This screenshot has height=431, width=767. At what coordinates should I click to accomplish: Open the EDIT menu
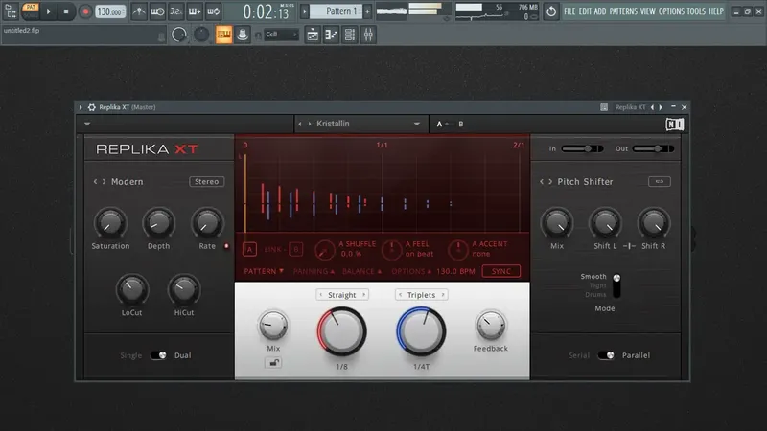(x=585, y=11)
